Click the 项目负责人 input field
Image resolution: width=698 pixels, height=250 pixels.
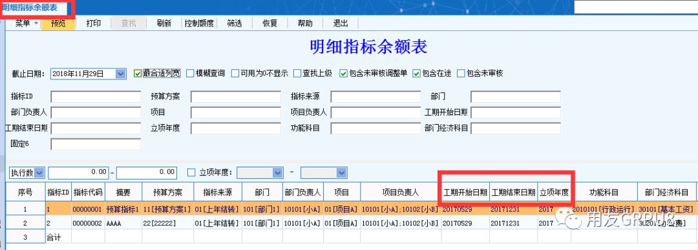tap(375, 112)
